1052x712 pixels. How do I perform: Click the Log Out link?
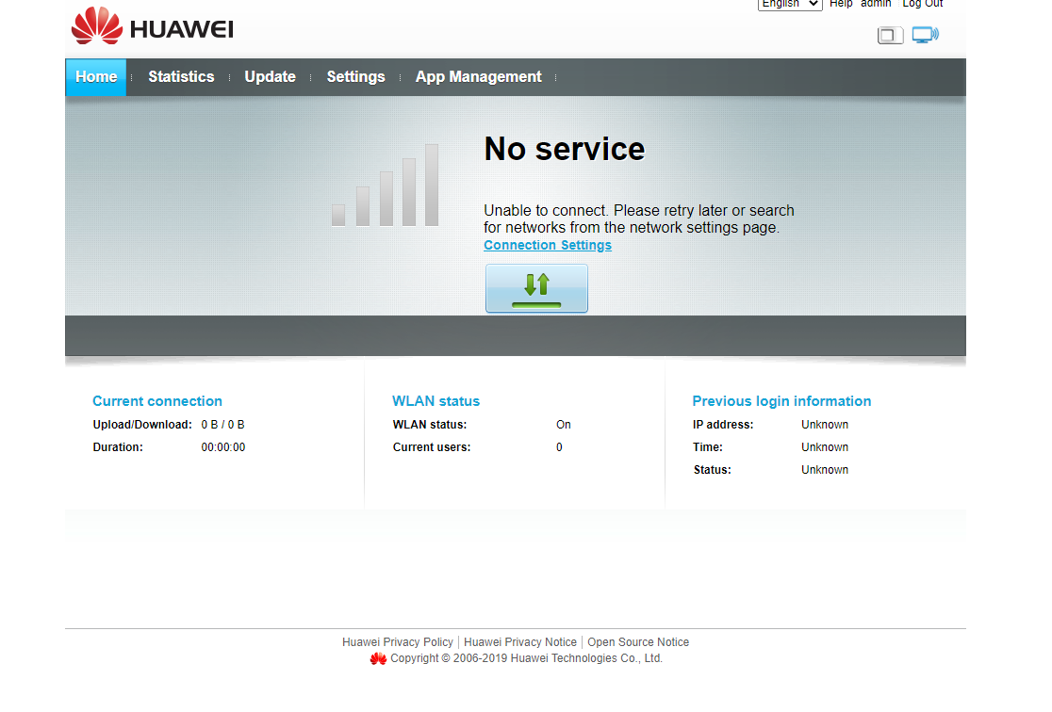pyautogui.click(x=922, y=4)
